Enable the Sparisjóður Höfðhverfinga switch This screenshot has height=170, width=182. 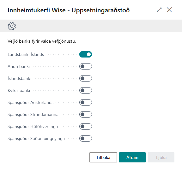86,126
